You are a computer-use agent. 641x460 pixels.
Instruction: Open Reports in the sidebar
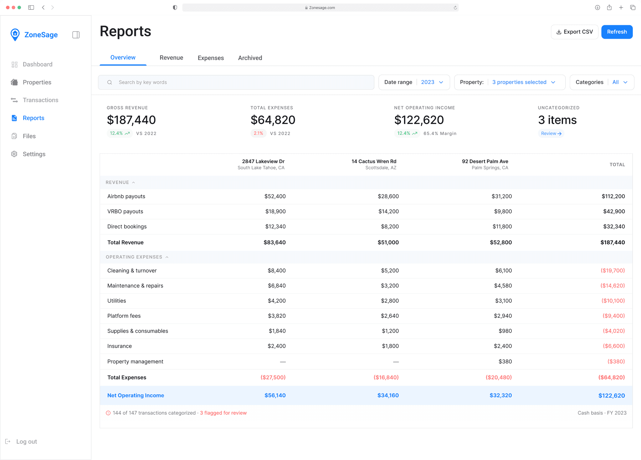[x=28, y=118]
